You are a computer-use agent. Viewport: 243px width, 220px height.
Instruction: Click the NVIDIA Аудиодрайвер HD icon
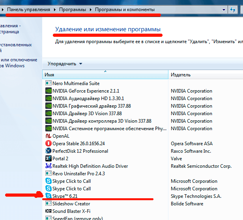click(49, 98)
